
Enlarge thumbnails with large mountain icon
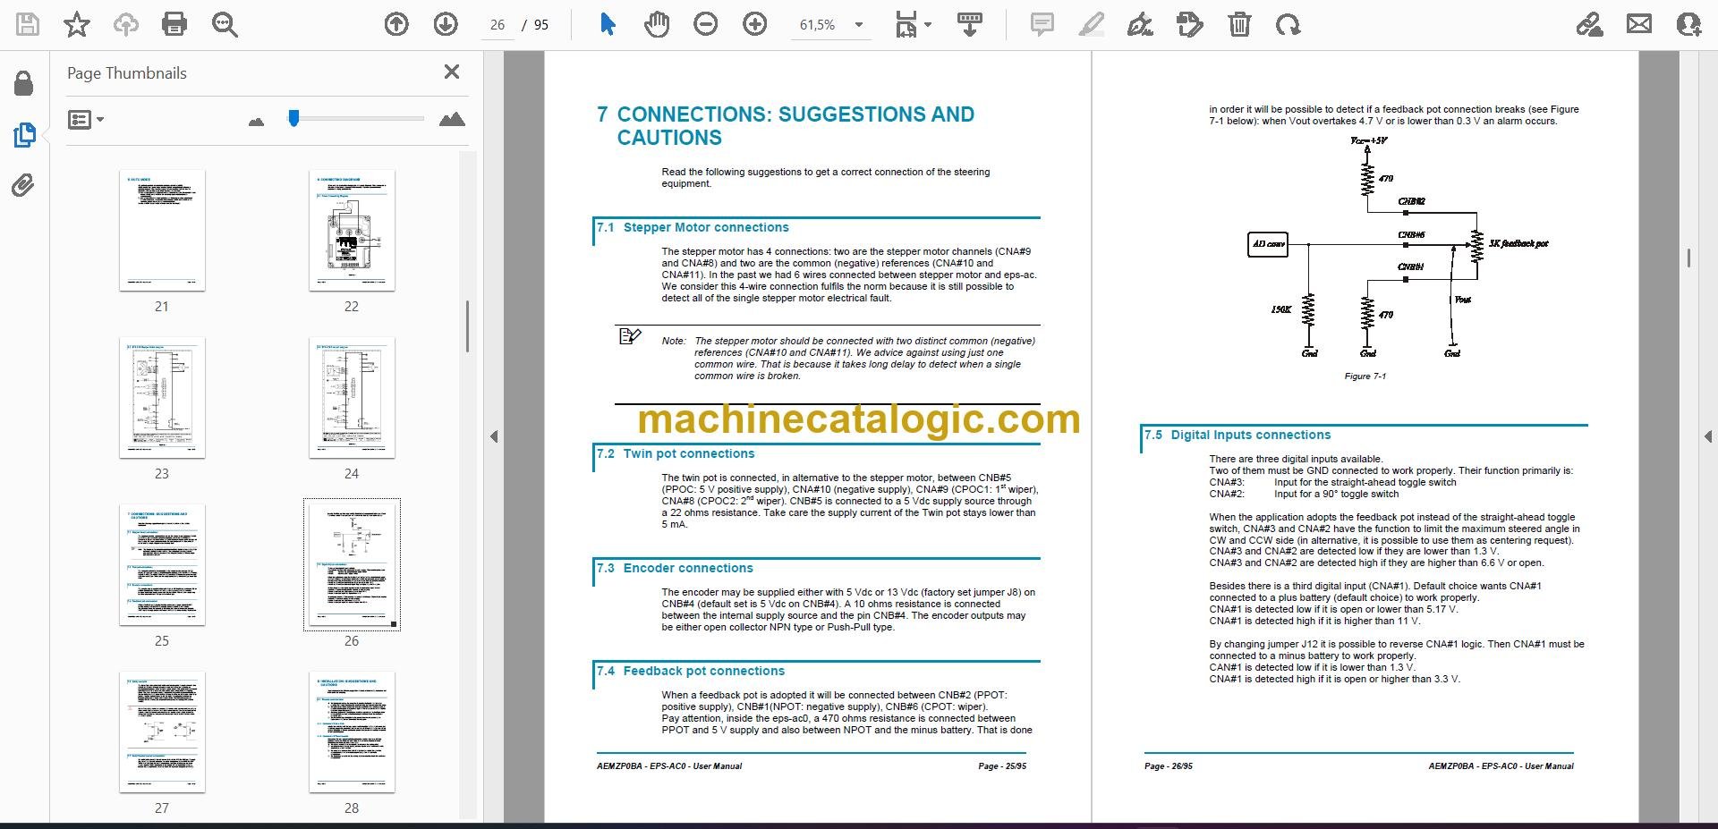(452, 119)
